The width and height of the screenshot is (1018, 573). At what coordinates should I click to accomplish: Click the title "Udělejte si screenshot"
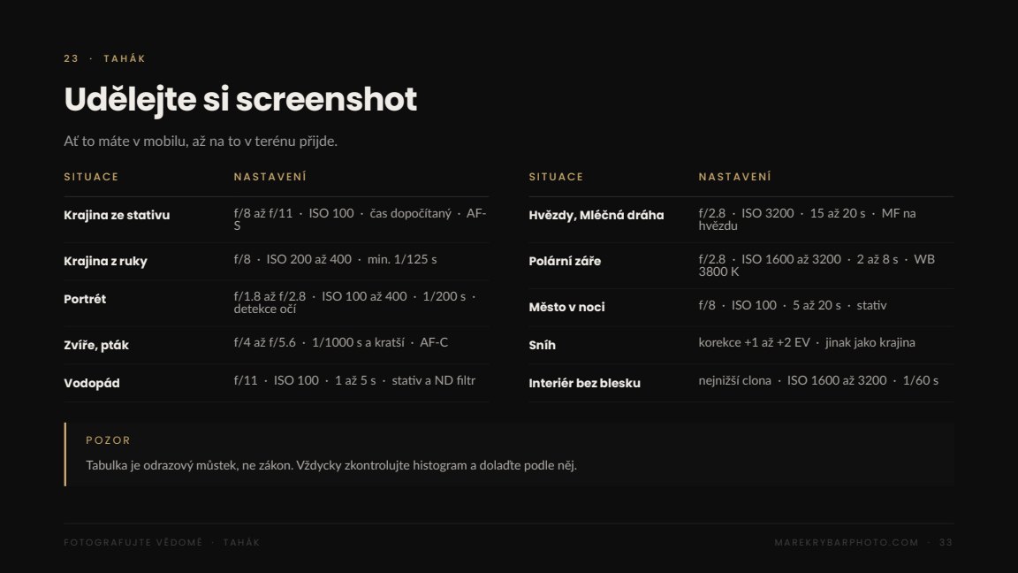coord(240,99)
